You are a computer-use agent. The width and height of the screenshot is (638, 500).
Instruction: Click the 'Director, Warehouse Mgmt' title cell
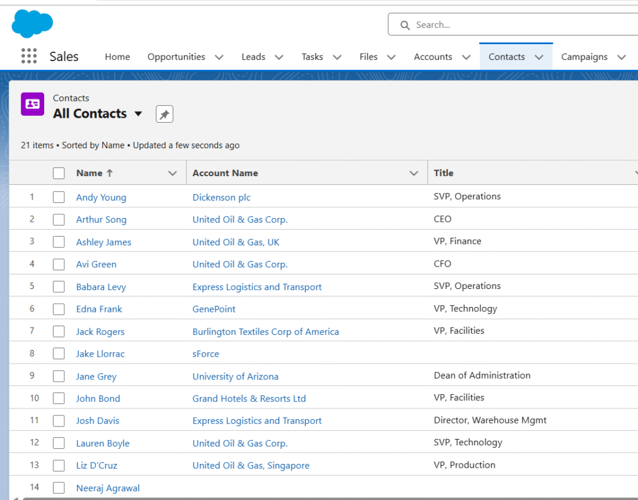pyautogui.click(x=490, y=420)
